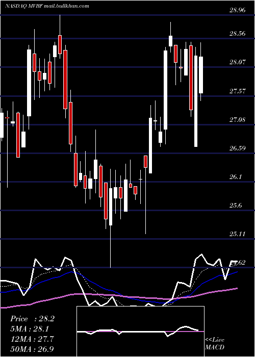Select the 27.08 price axis label
Screen dimensions: 255x357
tap(238, 119)
